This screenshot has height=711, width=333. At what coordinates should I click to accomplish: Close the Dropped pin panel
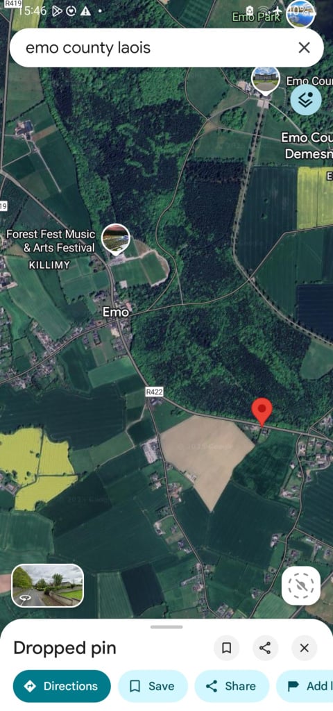pos(304,648)
